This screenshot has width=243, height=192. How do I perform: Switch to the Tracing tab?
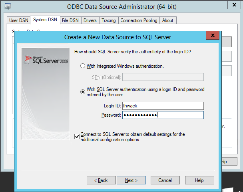(109, 20)
